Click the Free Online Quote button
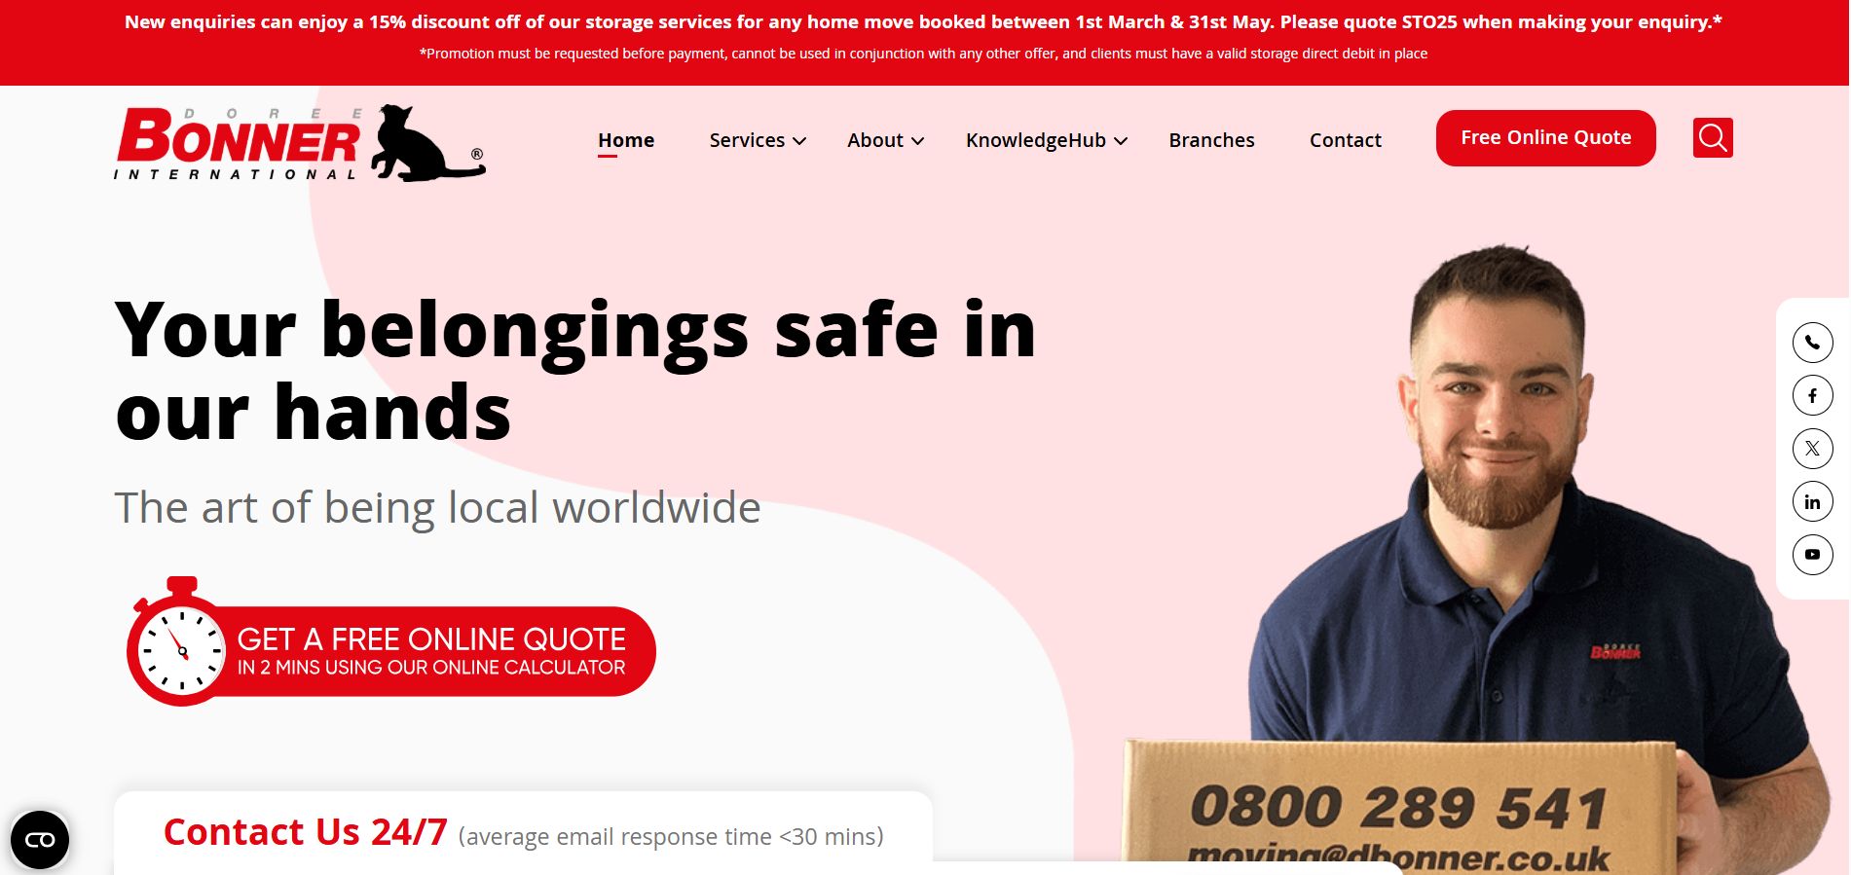The height and width of the screenshot is (875, 1851). [1545, 138]
